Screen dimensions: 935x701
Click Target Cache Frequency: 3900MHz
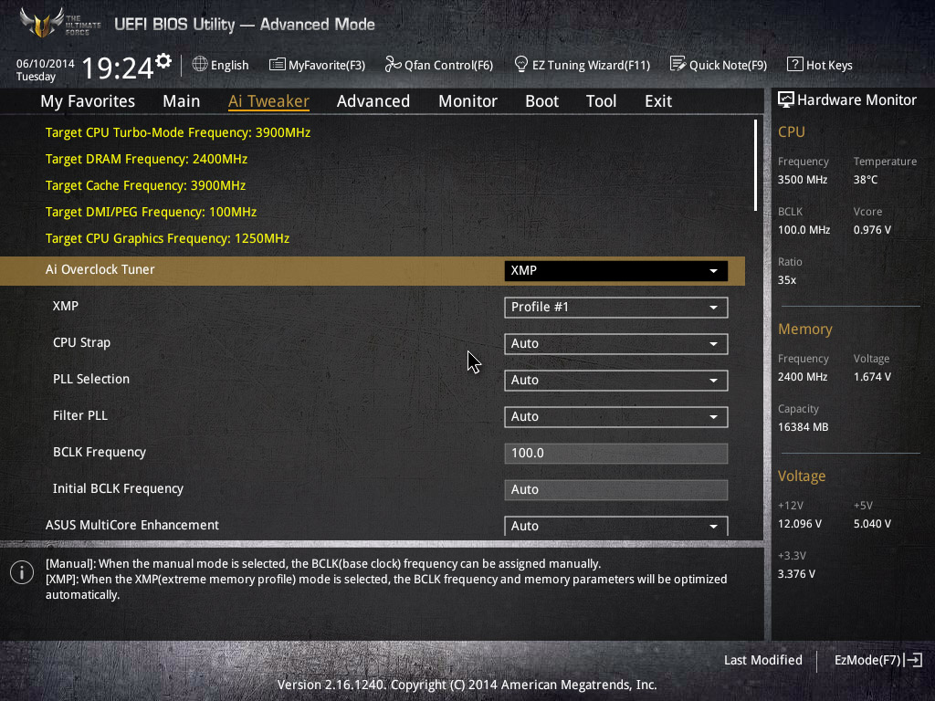point(145,185)
